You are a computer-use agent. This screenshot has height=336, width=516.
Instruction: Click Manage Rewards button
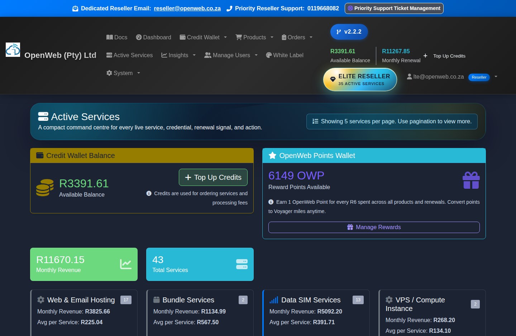[x=374, y=227]
